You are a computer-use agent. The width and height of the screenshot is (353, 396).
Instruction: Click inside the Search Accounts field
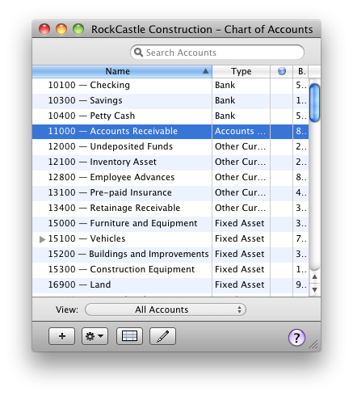click(217, 53)
